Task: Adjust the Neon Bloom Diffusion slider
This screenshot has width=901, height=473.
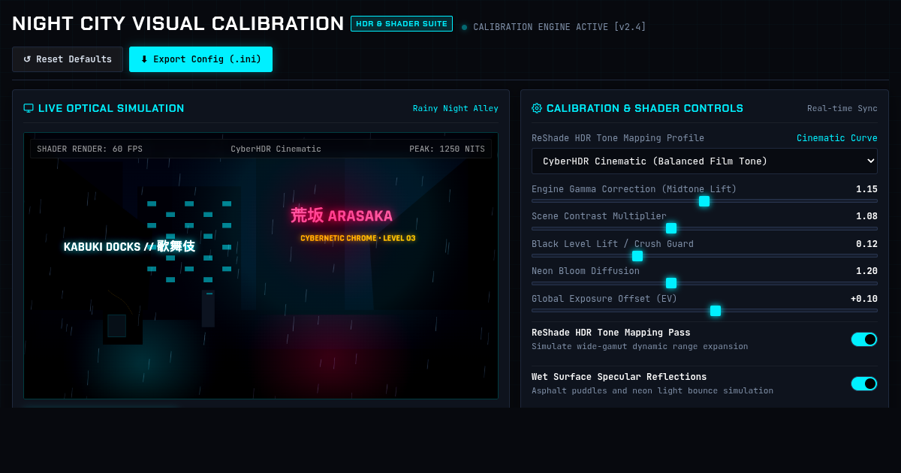Action: [704, 283]
